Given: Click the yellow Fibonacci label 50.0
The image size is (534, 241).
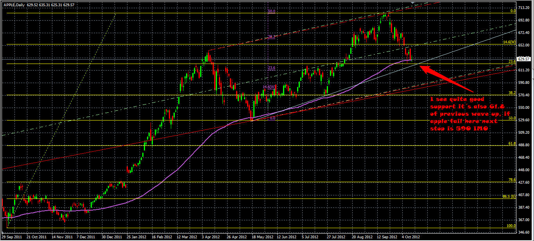Looking at the screenshot, I should pyautogui.click(x=512, y=118).
